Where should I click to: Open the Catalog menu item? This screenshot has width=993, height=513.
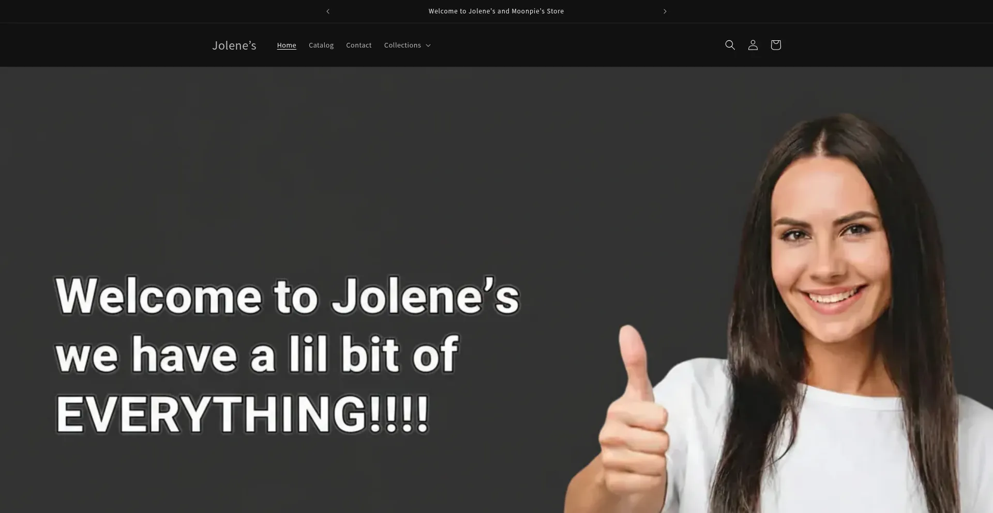[x=321, y=45]
